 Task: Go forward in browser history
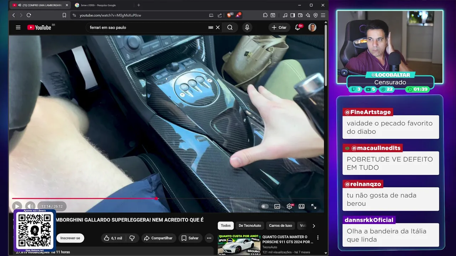coord(21,15)
